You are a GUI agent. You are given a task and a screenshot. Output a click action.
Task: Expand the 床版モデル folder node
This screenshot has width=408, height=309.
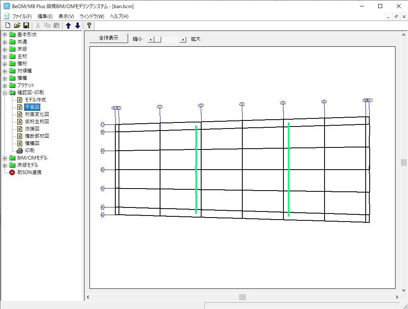(x=5, y=165)
